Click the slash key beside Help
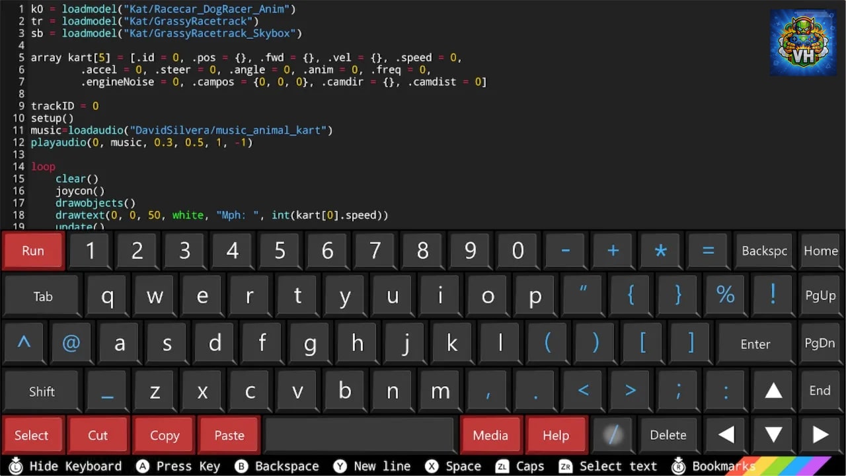The width and height of the screenshot is (846, 476). (613, 434)
